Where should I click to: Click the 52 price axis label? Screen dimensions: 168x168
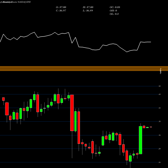click(x=160, y=86)
